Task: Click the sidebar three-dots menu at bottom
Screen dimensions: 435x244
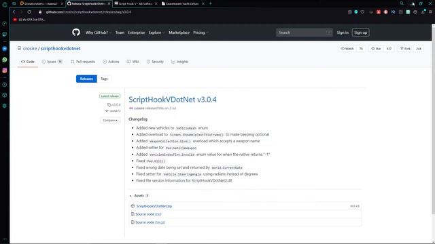Action: 5,239
